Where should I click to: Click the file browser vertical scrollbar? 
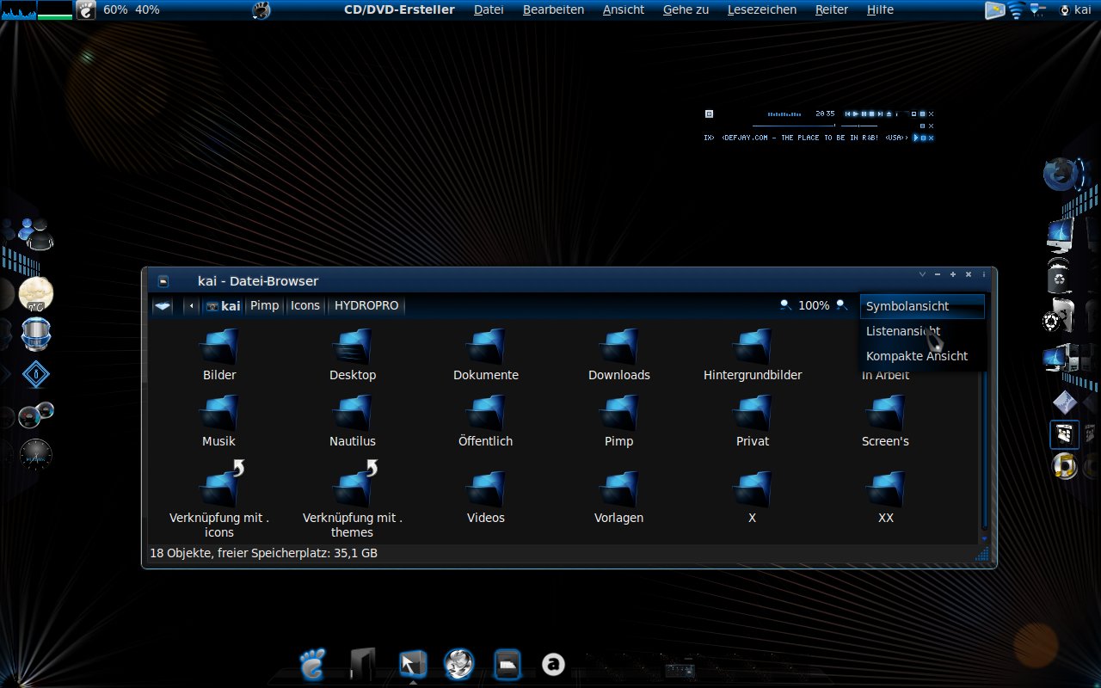point(985,430)
